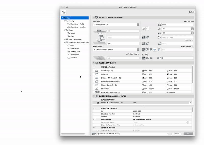Viewport: 204px width, 145px height.
Task: Click the first Baseline position icon
Action: tap(144, 58)
